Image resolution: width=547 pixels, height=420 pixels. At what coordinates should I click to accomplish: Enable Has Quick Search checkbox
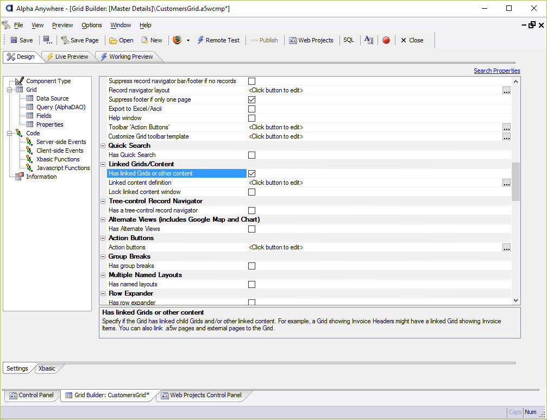252,155
